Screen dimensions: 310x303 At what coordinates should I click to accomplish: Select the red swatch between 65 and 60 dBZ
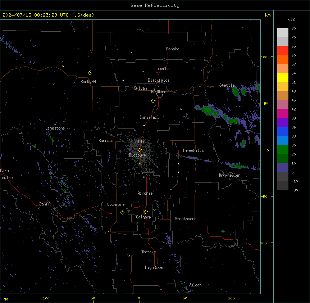click(x=283, y=50)
